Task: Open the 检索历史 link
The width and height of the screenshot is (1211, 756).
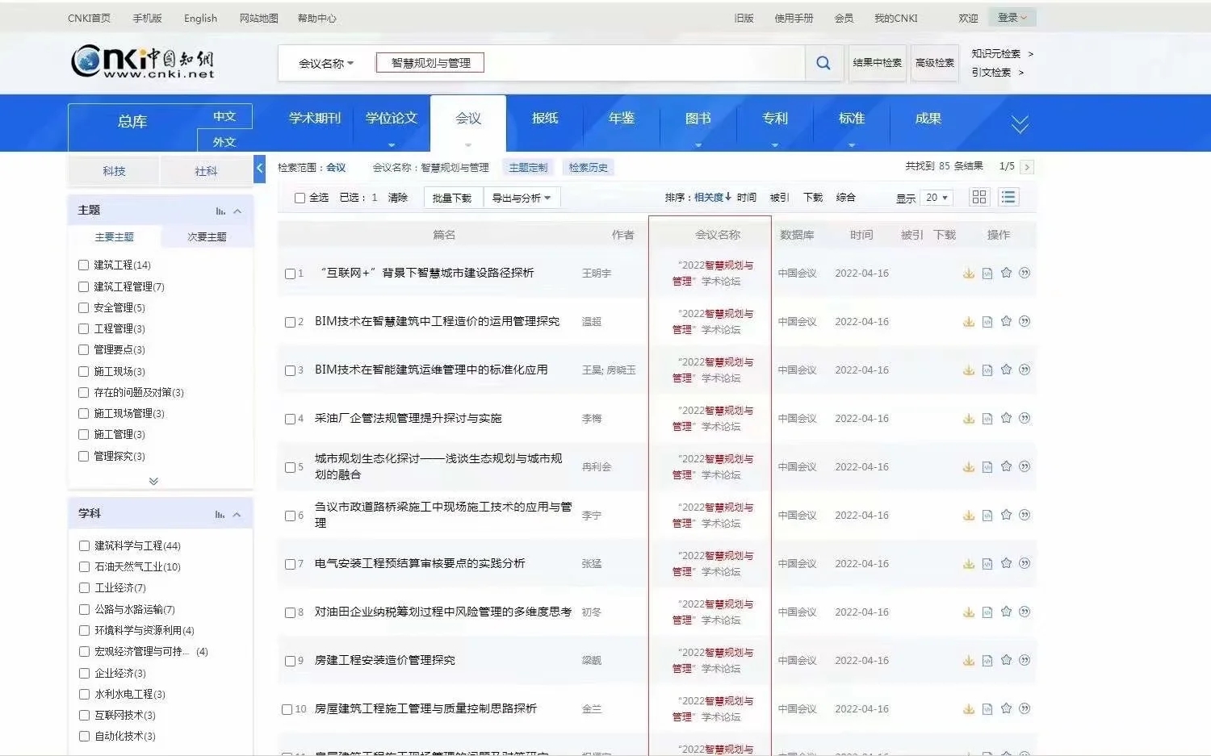Action: pos(589,168)
